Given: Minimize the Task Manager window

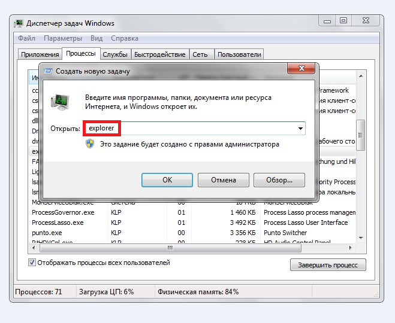Looking at the screenshot, I should (x=327, y=21).
